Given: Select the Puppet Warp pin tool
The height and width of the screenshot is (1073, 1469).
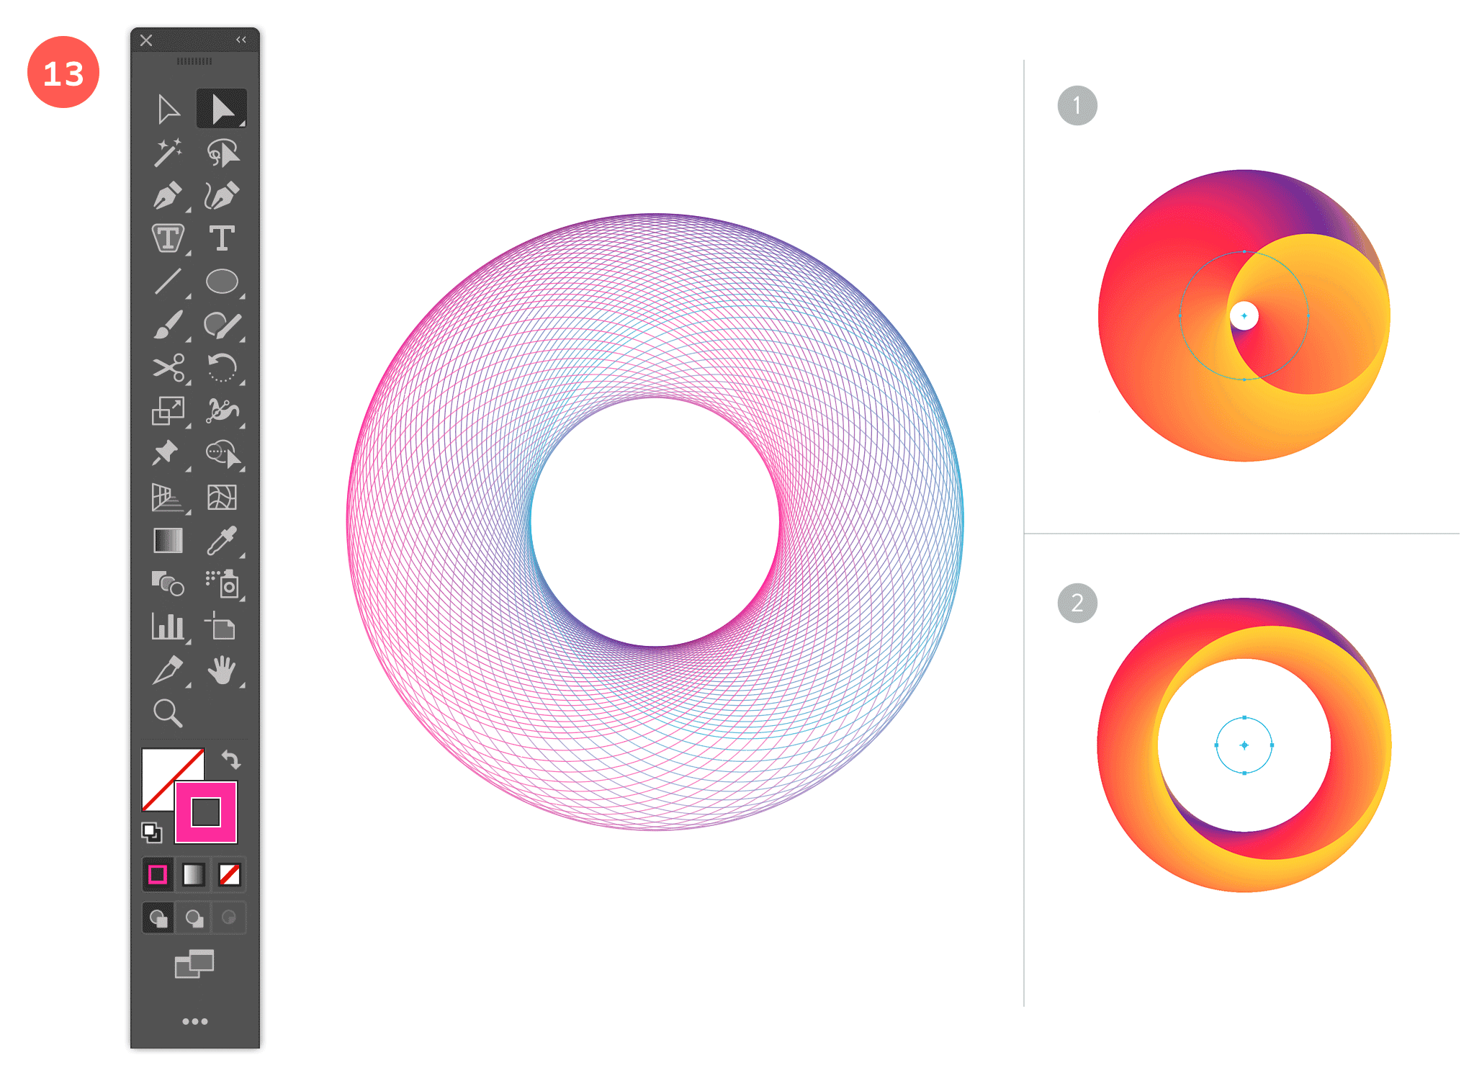Looking at the screenshot, I should click(x=166, y=454).
